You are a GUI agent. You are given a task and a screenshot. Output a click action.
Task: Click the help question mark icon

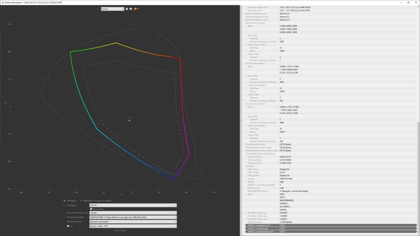coord(127,9)
